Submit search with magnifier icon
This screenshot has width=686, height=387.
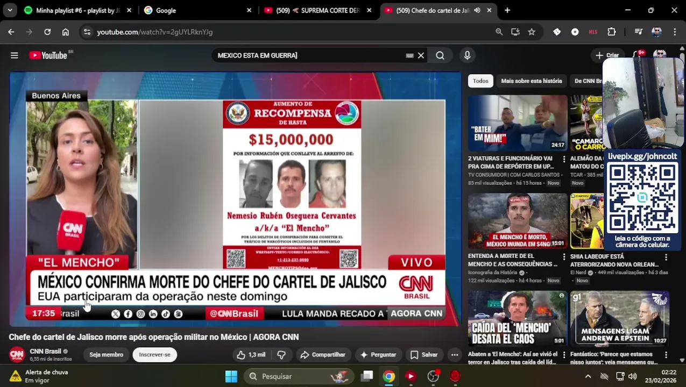pos(440,55)
